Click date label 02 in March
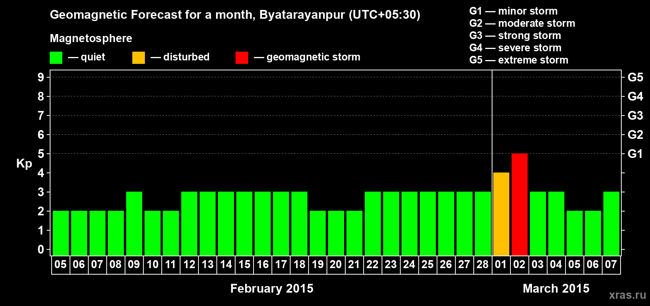 [519, 265]
